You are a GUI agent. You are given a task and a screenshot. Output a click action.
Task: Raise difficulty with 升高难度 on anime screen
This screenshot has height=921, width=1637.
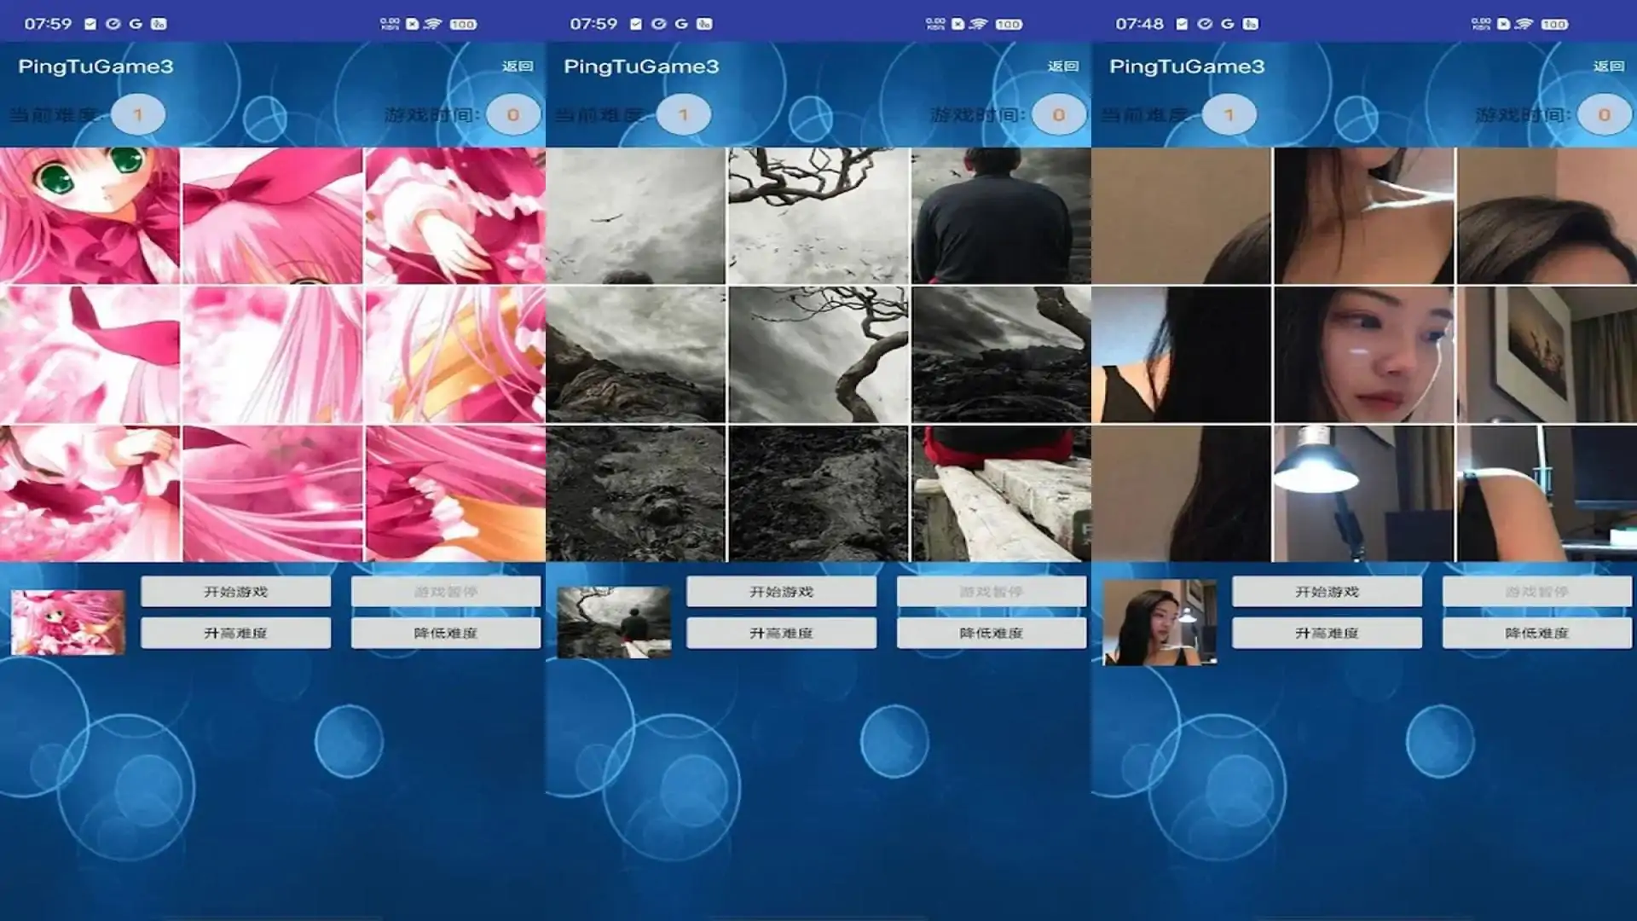[236, 633]
